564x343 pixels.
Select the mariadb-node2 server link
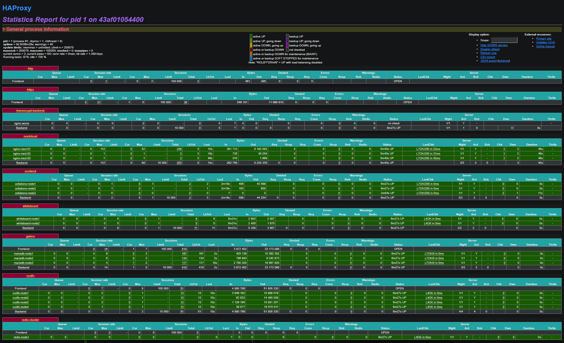coord(24,258)
